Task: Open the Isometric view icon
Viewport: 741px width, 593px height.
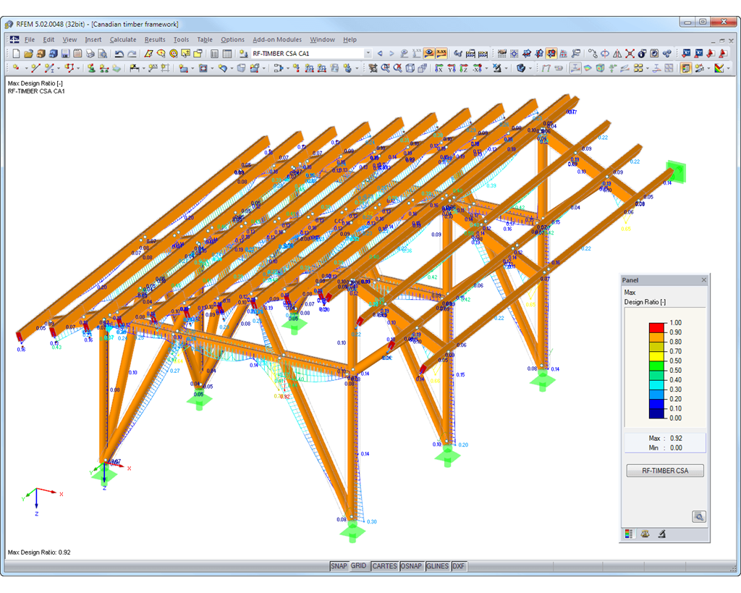Action: [410, 69]
